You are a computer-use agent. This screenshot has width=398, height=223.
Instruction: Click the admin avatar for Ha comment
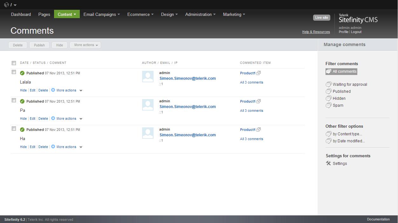pos(148,133)
